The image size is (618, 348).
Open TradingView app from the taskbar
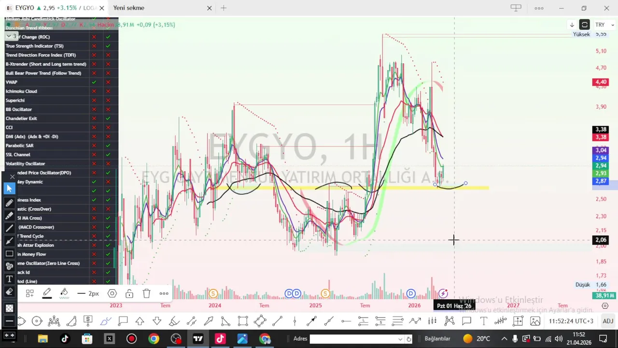tap(198, 339)
